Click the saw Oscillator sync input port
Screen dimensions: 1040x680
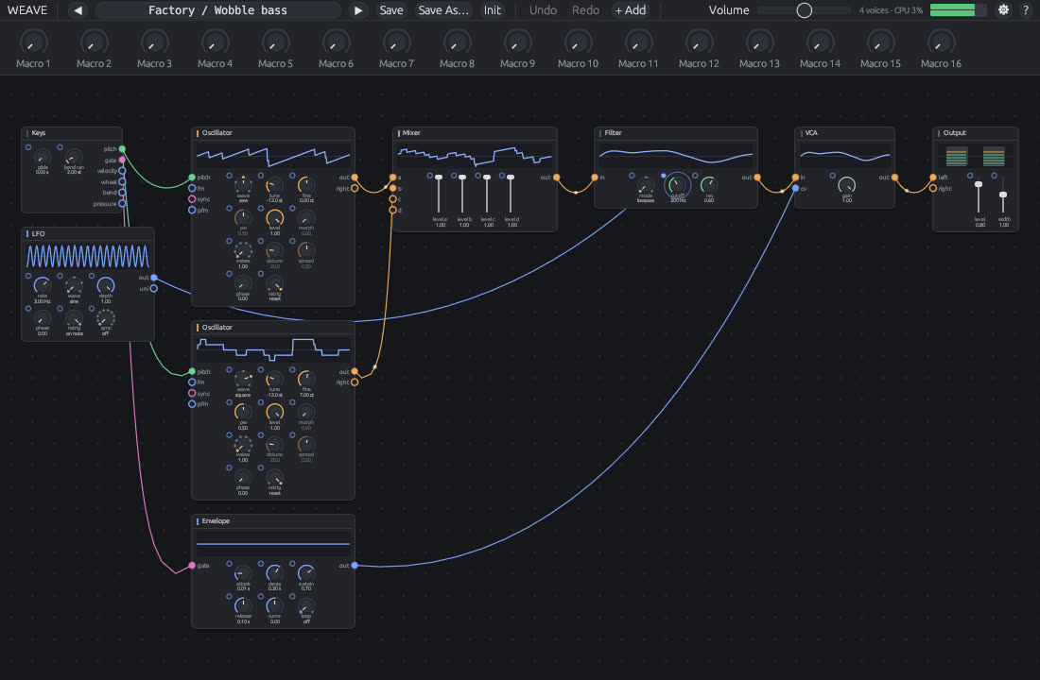click(x=192, y=199)
